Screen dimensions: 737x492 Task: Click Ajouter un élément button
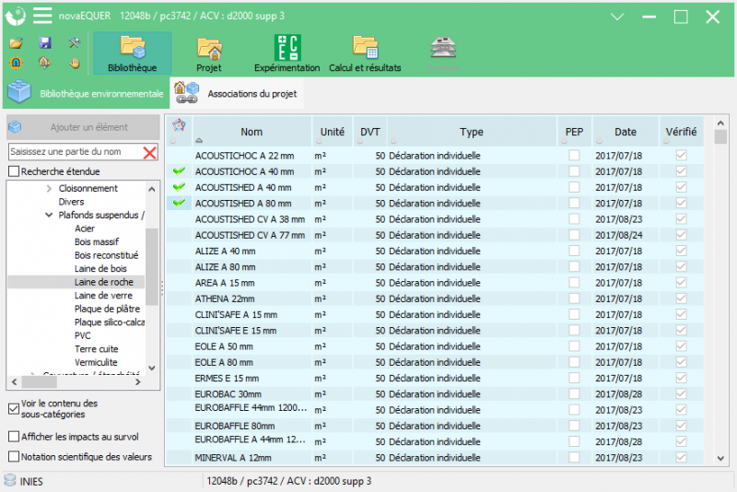pos(84,127)
